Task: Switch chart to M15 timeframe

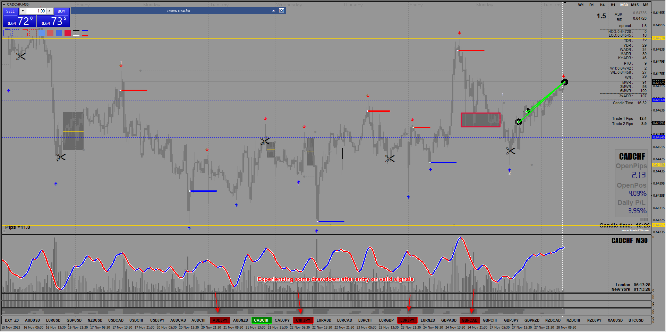Action: click(x=635, y=5)
